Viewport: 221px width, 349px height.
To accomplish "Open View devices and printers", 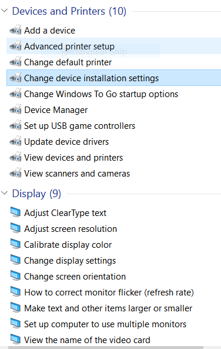I will tap(73, 158).
